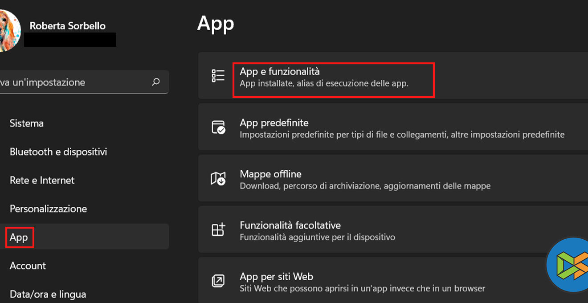Select App in the left sidebar

click(x=19, y=237)
